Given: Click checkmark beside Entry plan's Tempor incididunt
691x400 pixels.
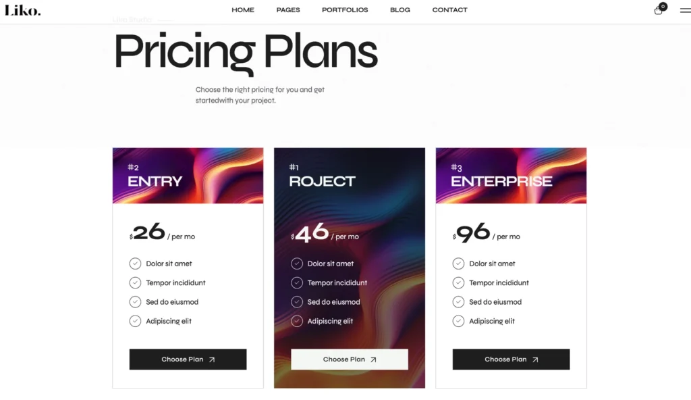Looking at the screenshot, I should 135,282.
